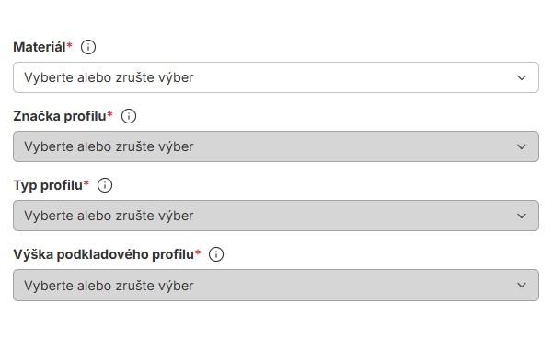This screenshot has height=351, width=553.
Task: Click the red asterisk after Materiál
Action: point(70,45)
